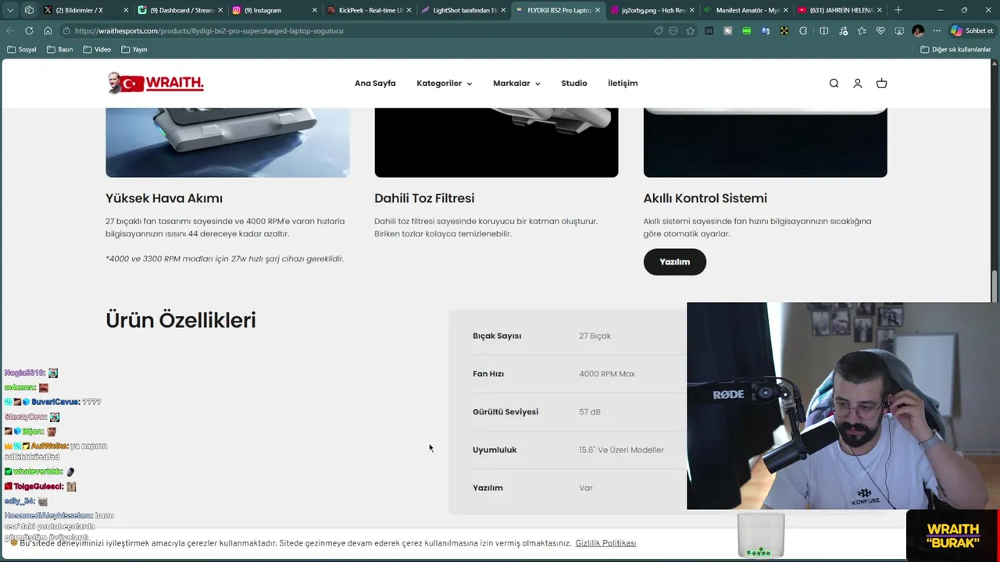Open the workspaces icon
Viewport: 1000px width, 562px height.
(x=29, y=10)
